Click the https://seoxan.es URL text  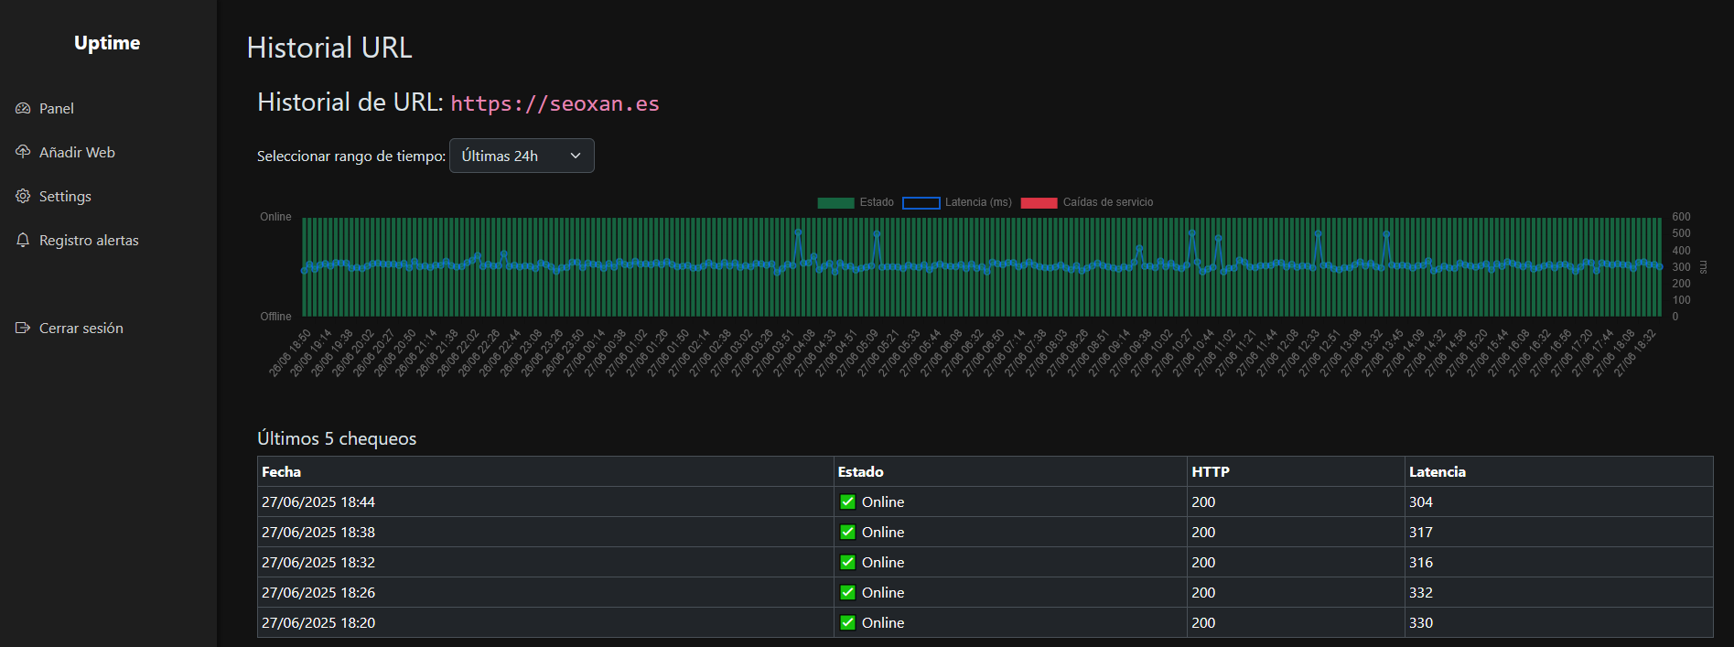555,103
